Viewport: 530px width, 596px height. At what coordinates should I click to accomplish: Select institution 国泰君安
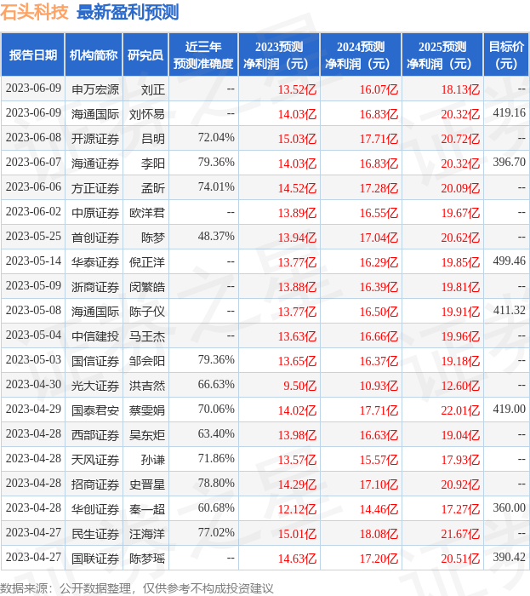(95, 410)
